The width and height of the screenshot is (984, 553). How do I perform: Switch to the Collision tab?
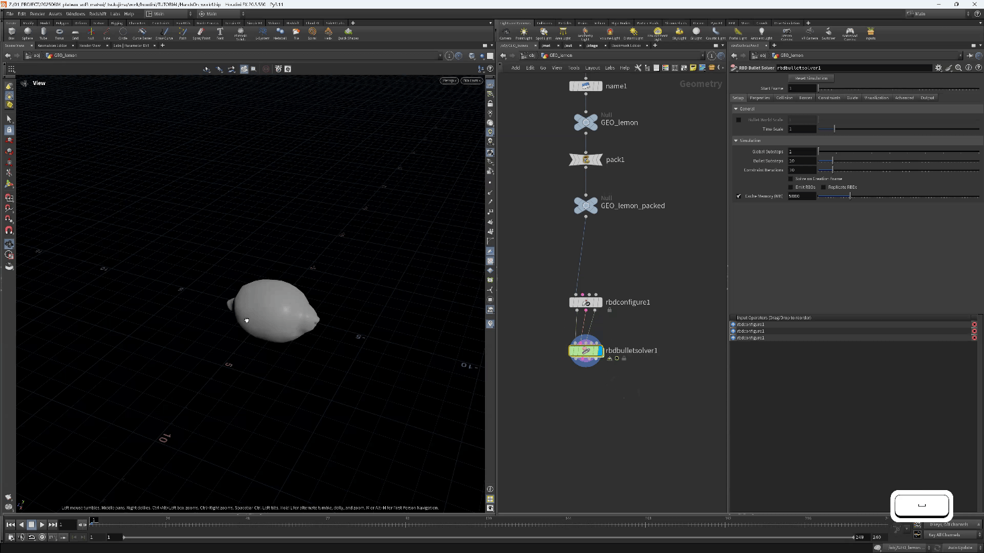click(784, 98)
